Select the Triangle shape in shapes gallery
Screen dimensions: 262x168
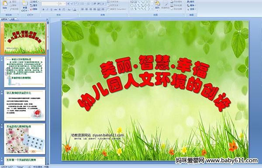click(x=135, y=6)
